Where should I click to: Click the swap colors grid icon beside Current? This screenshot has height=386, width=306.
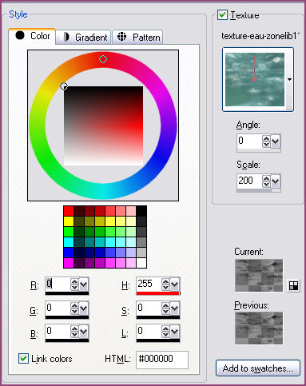click(293, 285)
